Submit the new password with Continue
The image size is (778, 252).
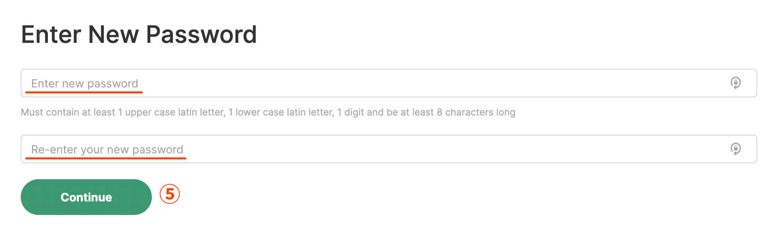[x=86, y=197]
